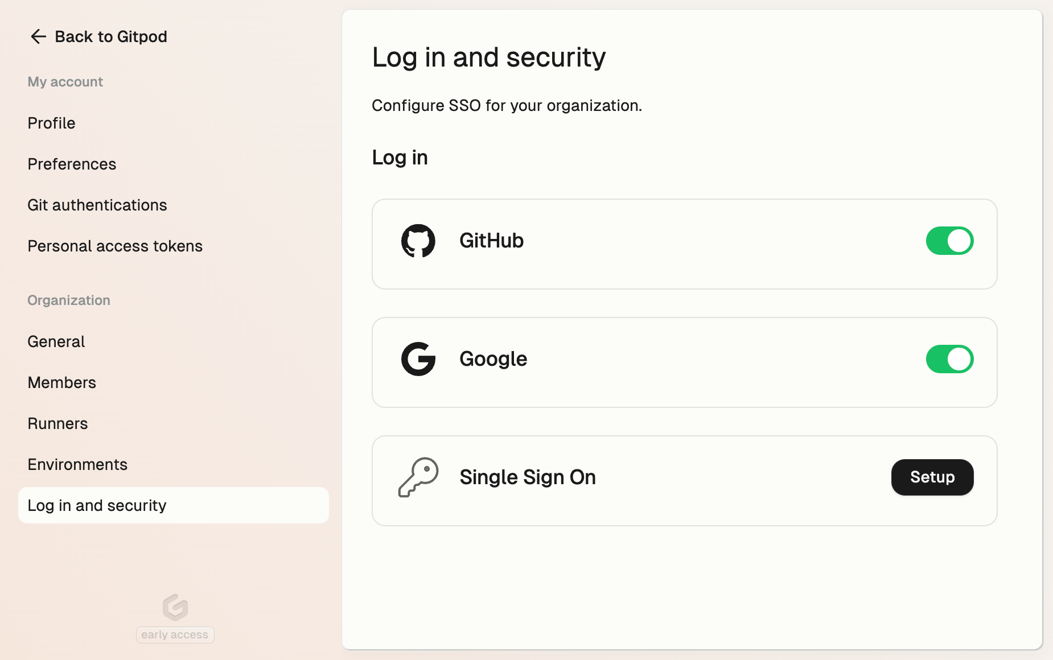1053x660 pixels.
Task: Open General organization settings
Action: [56, 341]
